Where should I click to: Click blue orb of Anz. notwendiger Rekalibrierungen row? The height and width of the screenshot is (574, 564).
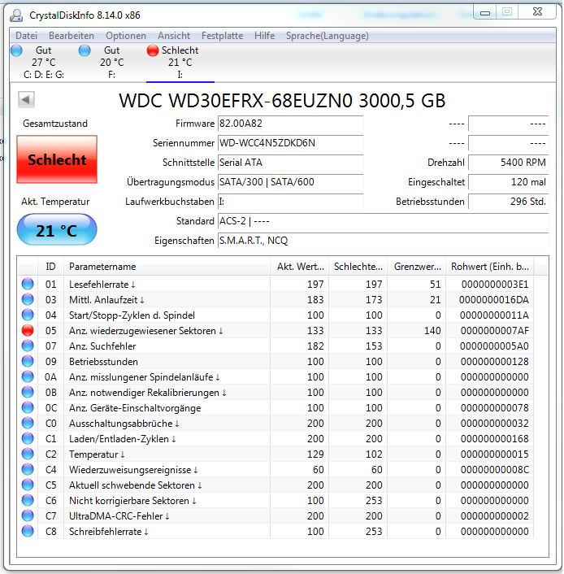(28, 392)
